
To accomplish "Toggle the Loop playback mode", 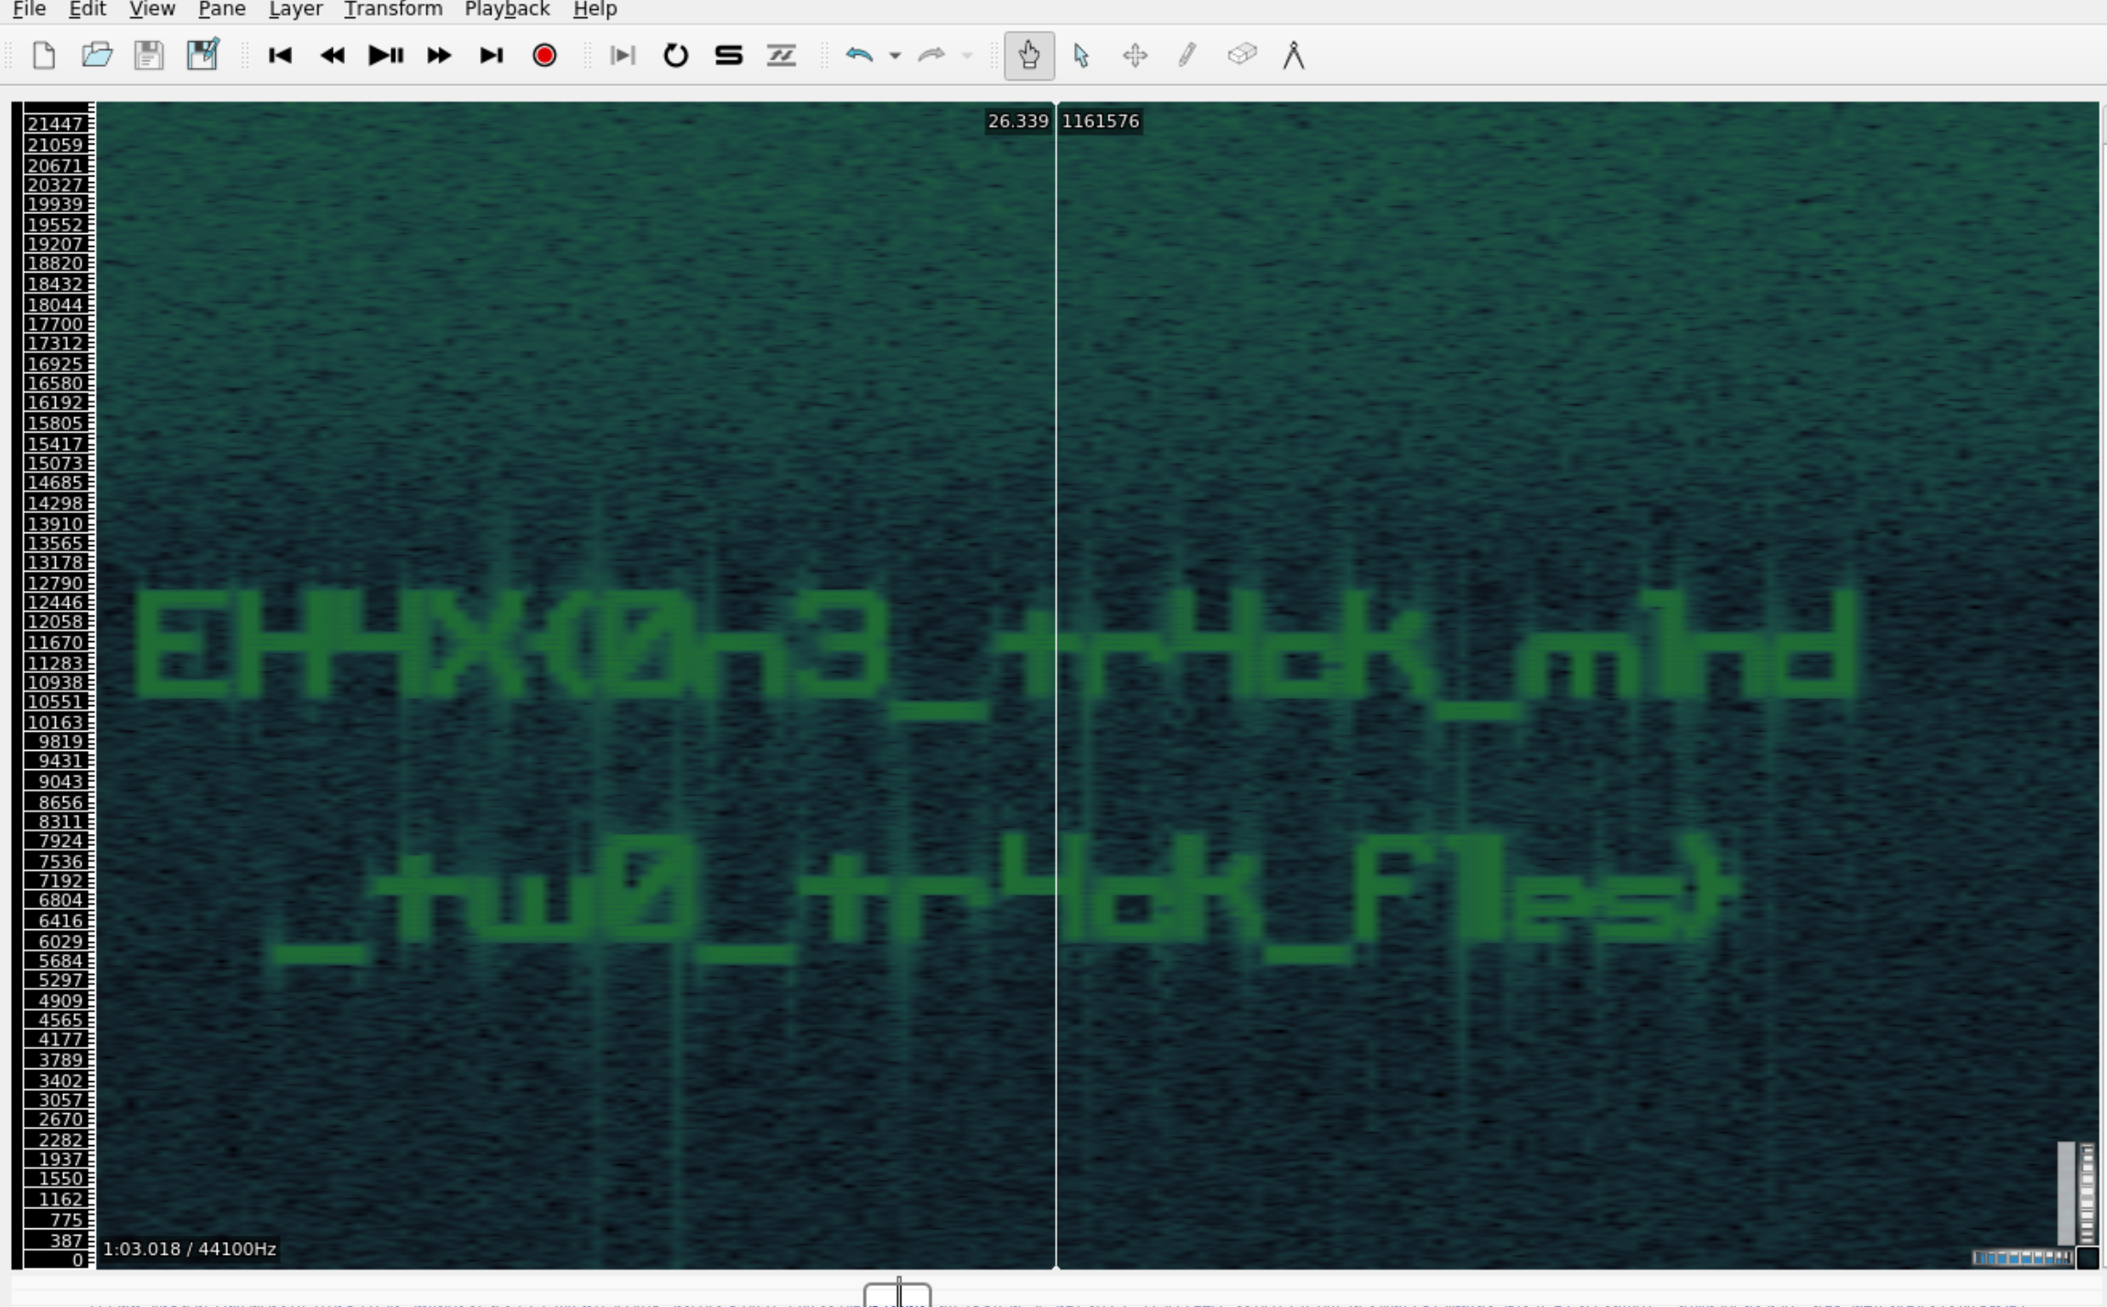I will click(675, 56).
